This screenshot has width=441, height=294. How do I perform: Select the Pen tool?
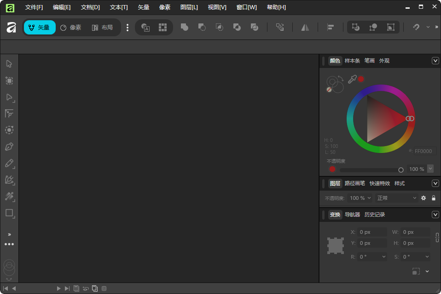tap(9, 147)
